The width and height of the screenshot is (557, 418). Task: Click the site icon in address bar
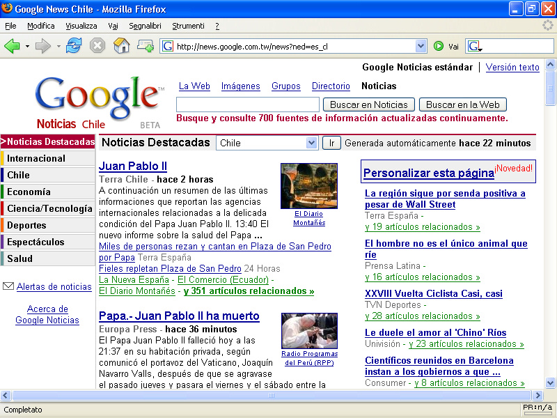[168, 46]
